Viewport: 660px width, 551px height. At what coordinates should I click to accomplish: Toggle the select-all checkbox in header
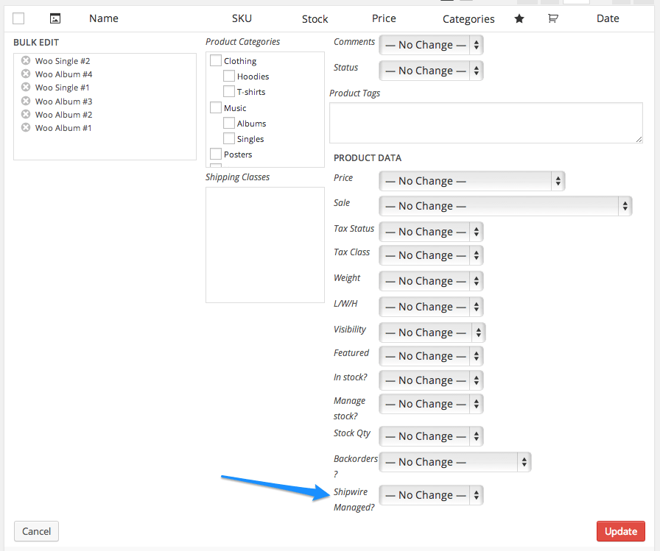coord(18,18)
